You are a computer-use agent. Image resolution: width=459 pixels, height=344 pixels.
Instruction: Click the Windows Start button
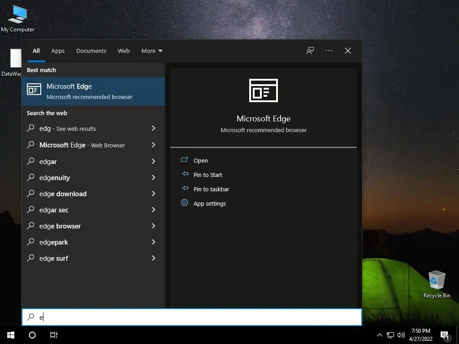(x=11, y=335)
